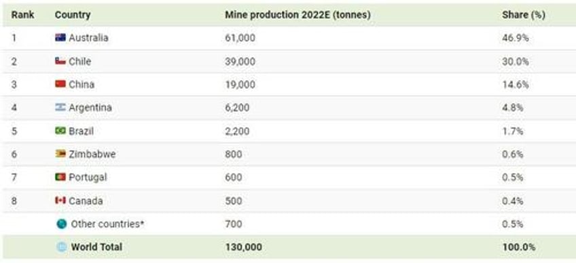Click the 100.0% total share cell
The width and height of the screenshot is (576, 263).
click(519, 247)
